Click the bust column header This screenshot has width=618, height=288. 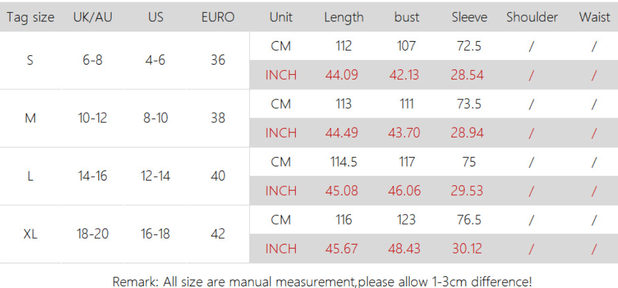tap(406, 17)
